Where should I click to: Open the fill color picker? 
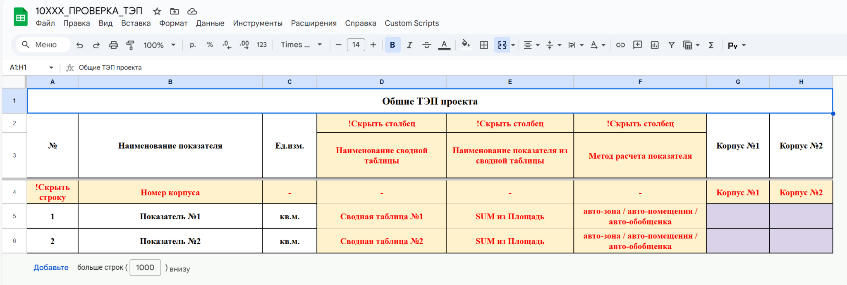[466, 45]
